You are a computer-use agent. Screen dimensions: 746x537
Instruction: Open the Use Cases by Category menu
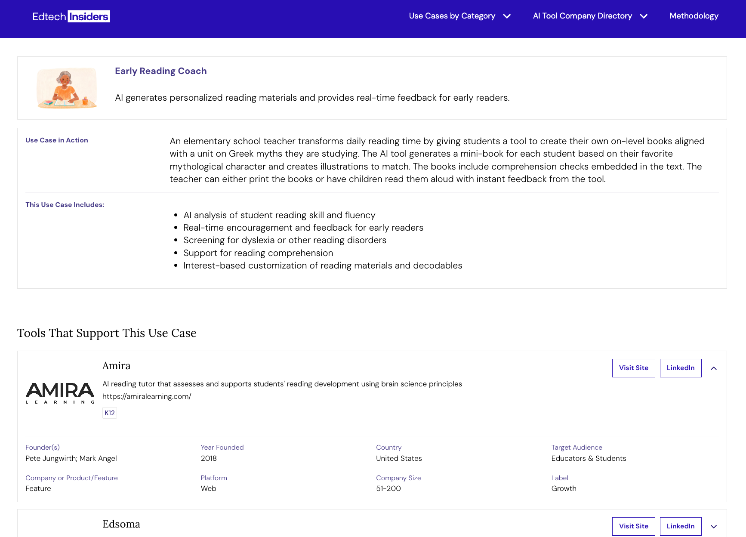[452, 16]
